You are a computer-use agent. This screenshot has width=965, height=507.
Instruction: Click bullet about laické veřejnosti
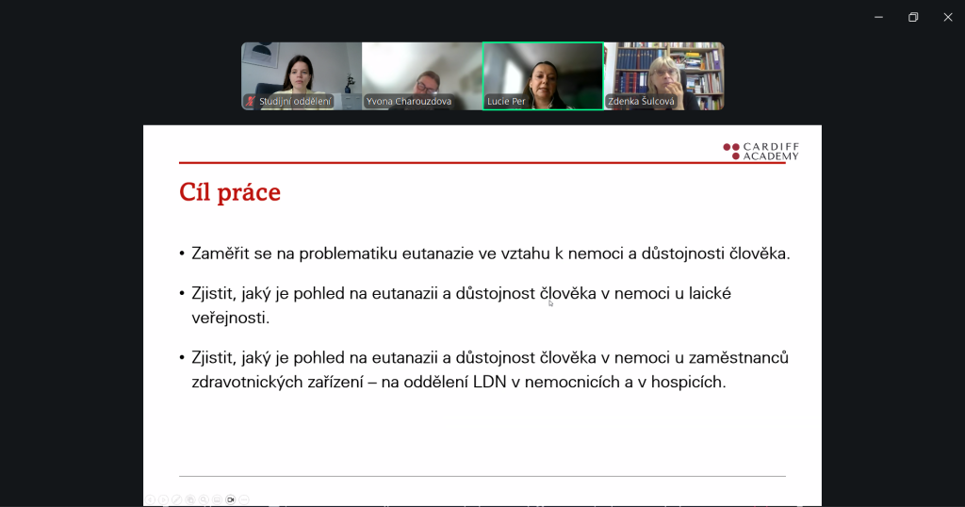[461, 305]
